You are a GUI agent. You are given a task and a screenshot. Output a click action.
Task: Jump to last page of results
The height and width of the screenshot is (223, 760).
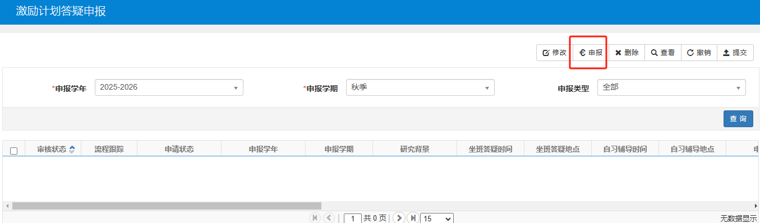pos(413,218)
